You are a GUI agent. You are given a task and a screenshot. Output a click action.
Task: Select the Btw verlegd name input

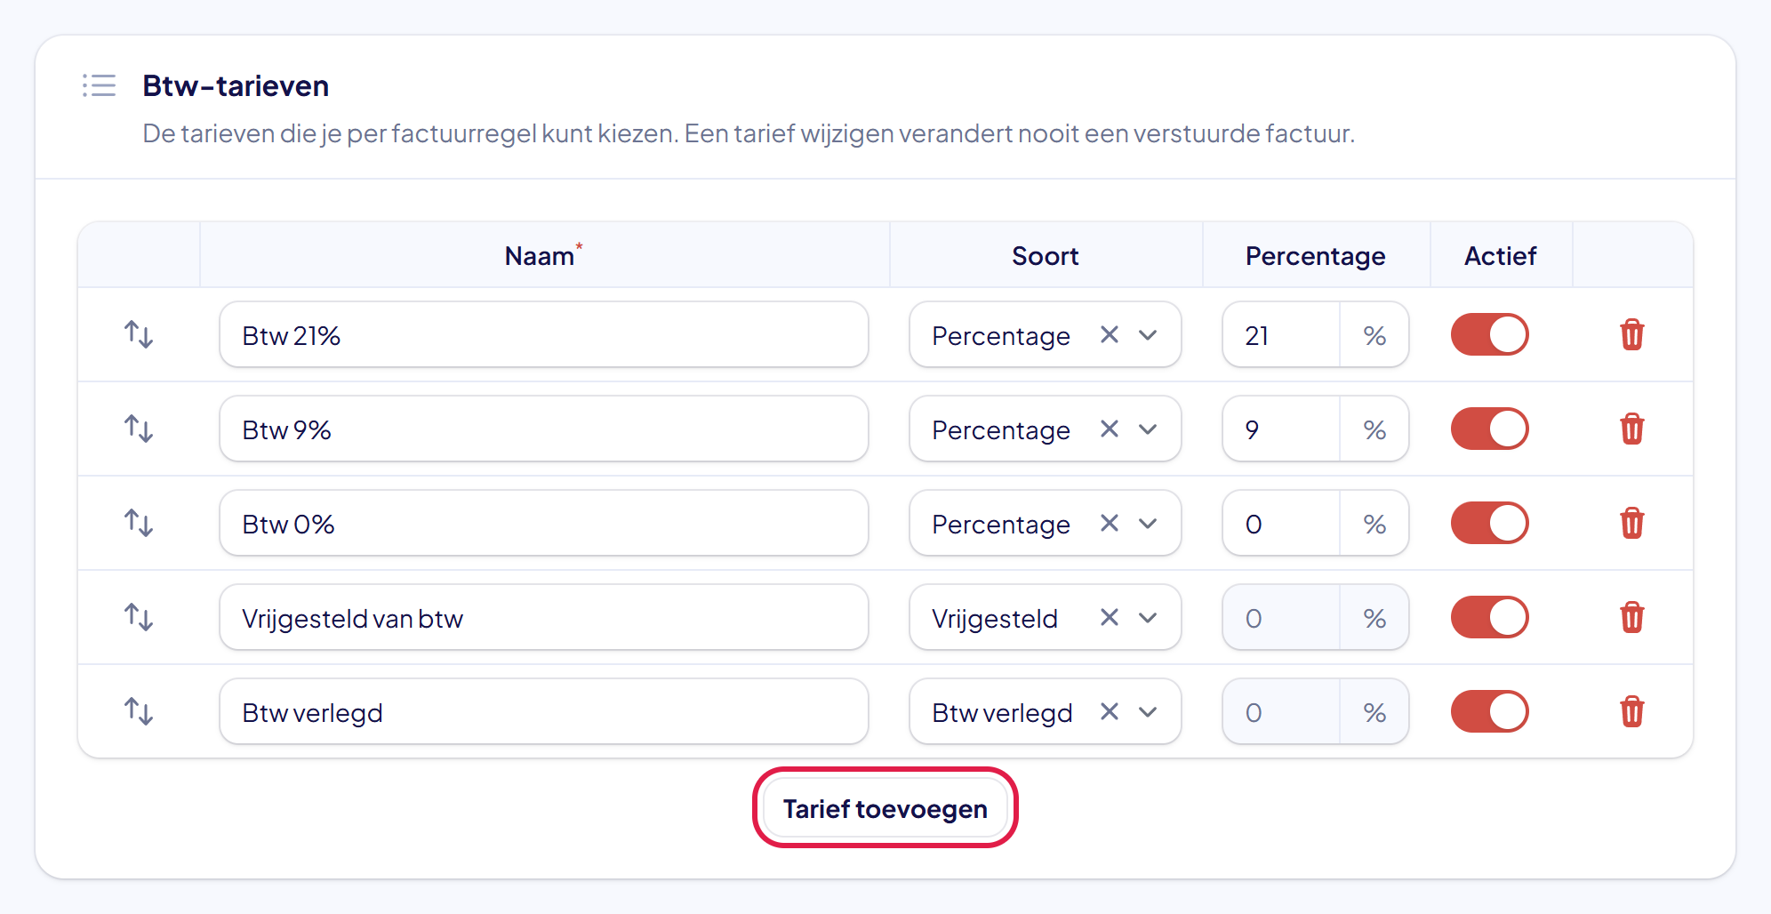544,712
